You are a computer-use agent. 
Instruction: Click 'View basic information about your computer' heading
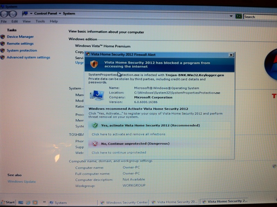pos(106,32)
